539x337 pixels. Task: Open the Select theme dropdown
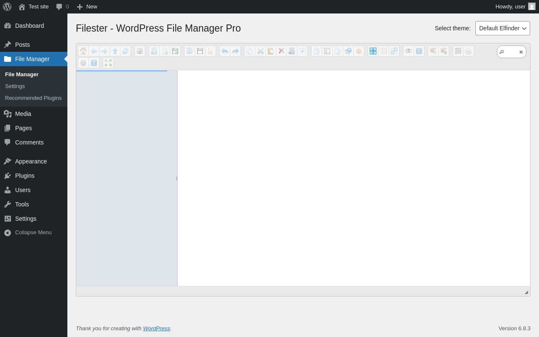click(503, 28)
